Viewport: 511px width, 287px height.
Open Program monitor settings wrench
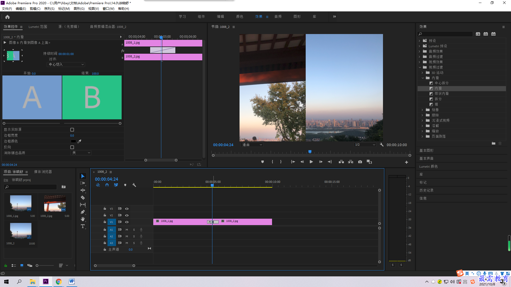(x=381, y=145)
